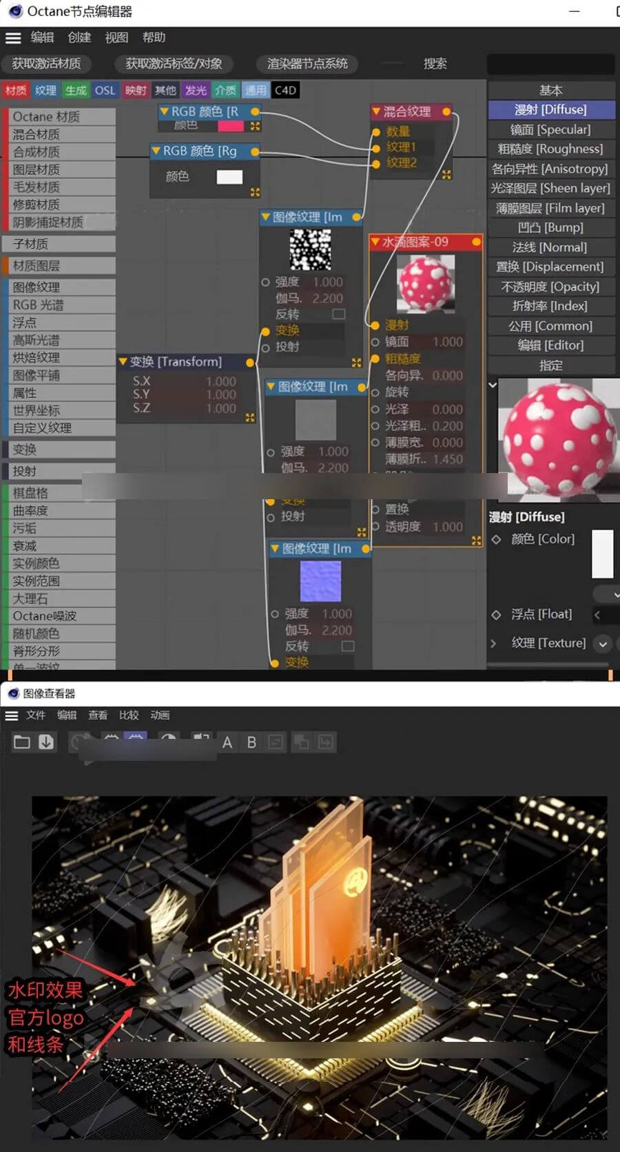The height and width of the screenshot is (1152, 620).
Task: Click the 变换 [Transform] node output port
Action: 251,362
